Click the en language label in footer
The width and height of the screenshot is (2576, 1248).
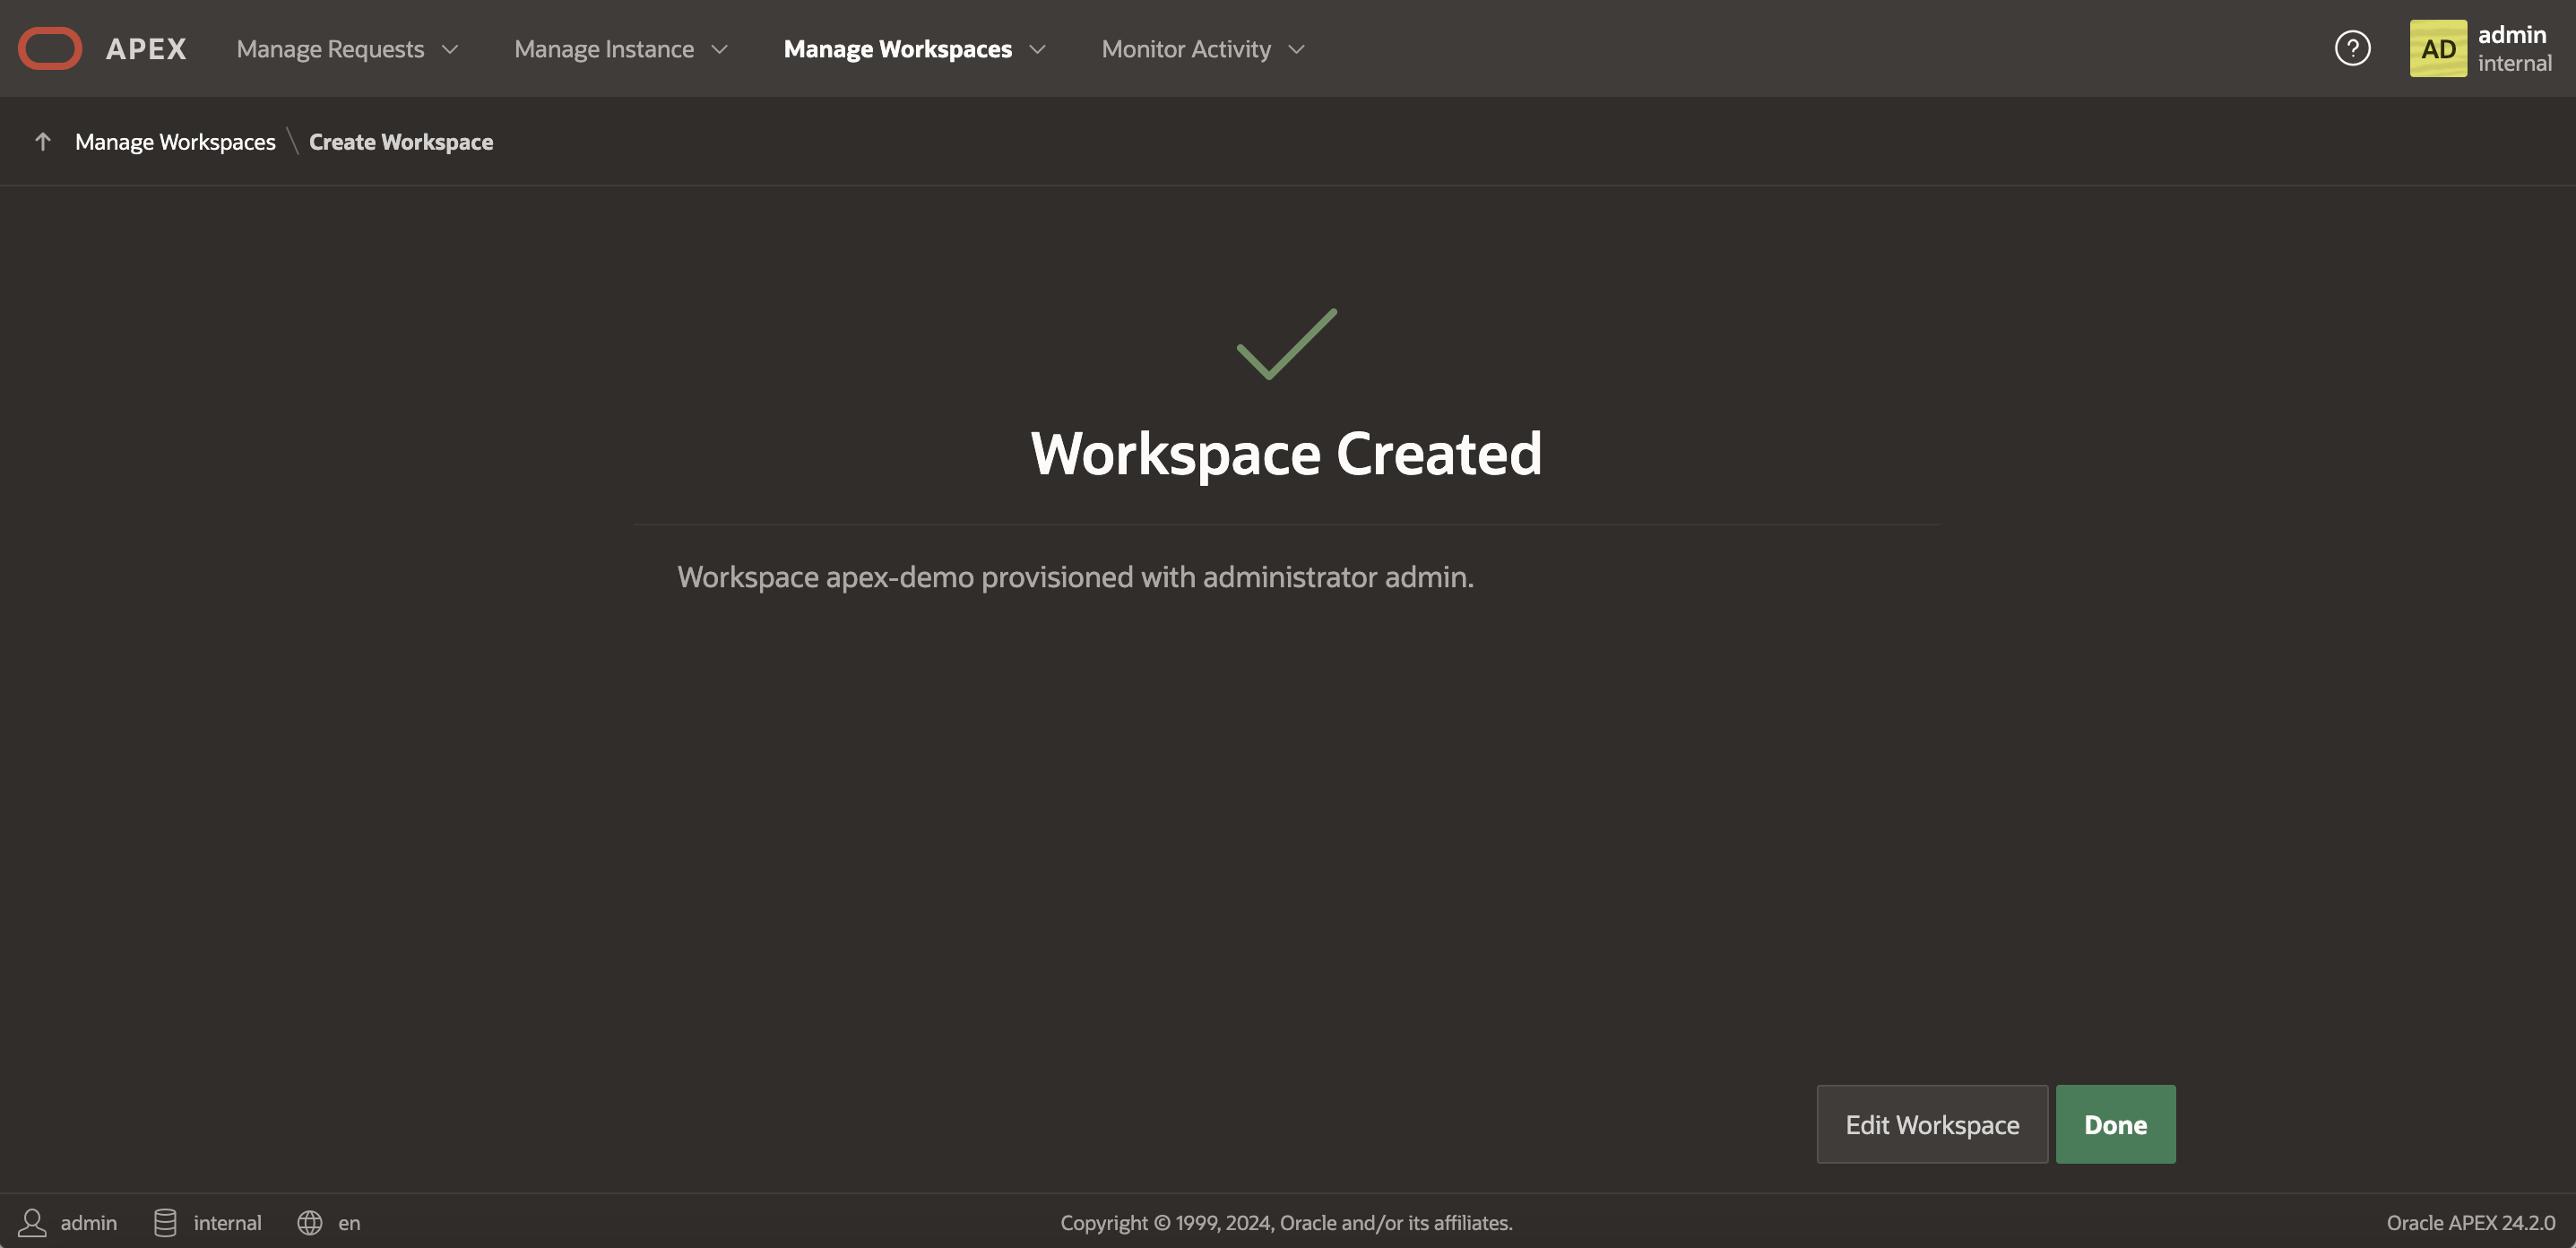pyautogui.click(x=349, y=1222)
